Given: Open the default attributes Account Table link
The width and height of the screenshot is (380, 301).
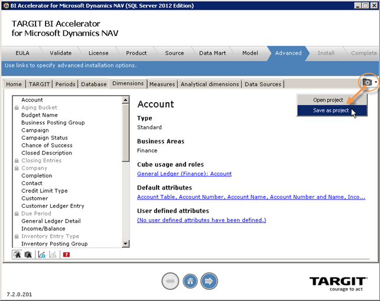Looking at the screenshot, I should pyautogui.click(x=251, y=197).
